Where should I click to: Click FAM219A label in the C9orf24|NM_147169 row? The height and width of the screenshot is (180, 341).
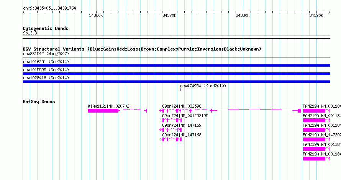(321, 126)
